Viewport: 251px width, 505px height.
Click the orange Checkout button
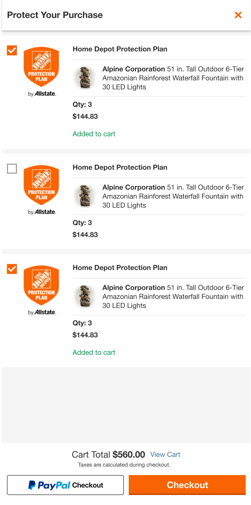click(x=187, y=485)
